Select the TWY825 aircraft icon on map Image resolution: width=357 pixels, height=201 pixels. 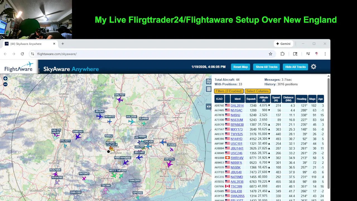[x=121, y=176]
